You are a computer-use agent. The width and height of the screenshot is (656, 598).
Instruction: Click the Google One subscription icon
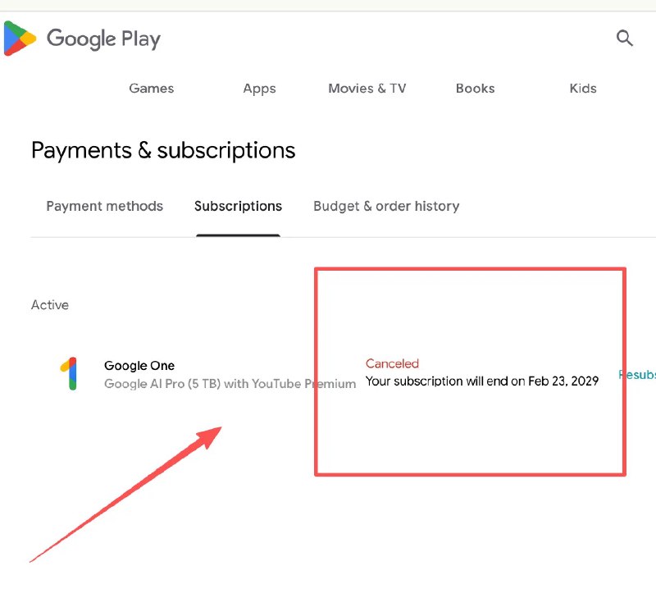[70, 373]
